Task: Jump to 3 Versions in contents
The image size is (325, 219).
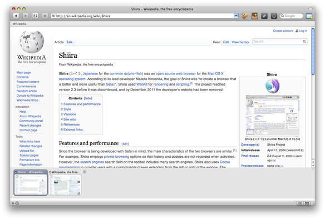Action: click(68, 114)
